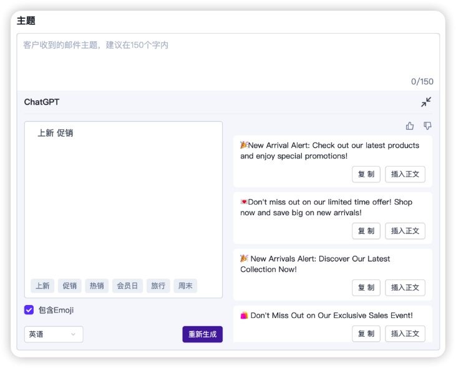
Task: Select the 上新 keyword tag
Action: pyautogui.click(x=42, y=286)
